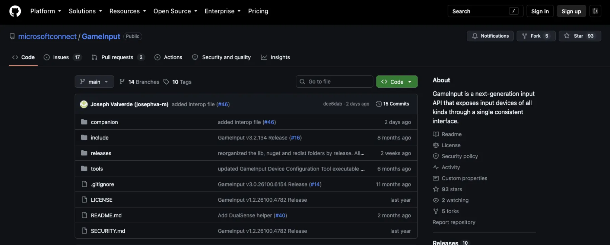Expand the Resources menu
This screenshot has width=610, height=245.
(x=128, y=11)
